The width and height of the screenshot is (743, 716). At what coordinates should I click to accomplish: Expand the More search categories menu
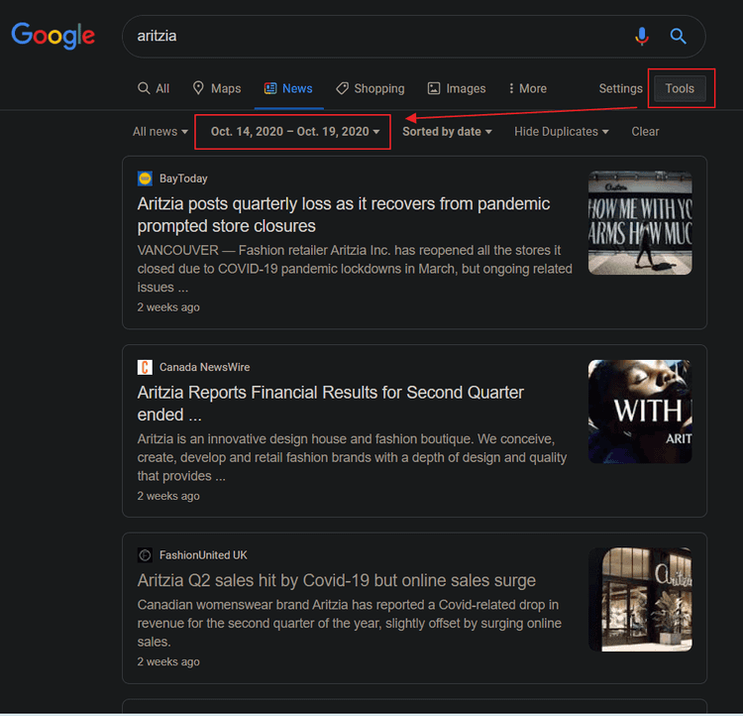527,88
